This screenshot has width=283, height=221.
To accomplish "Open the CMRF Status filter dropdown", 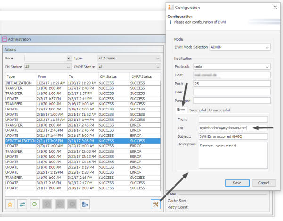I will tap(157, 67).
